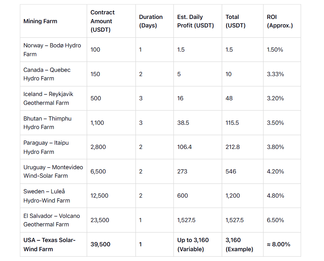The image size is (324, 261).
Task: Click the 6.50% ROI value
Action: [275, 220]
